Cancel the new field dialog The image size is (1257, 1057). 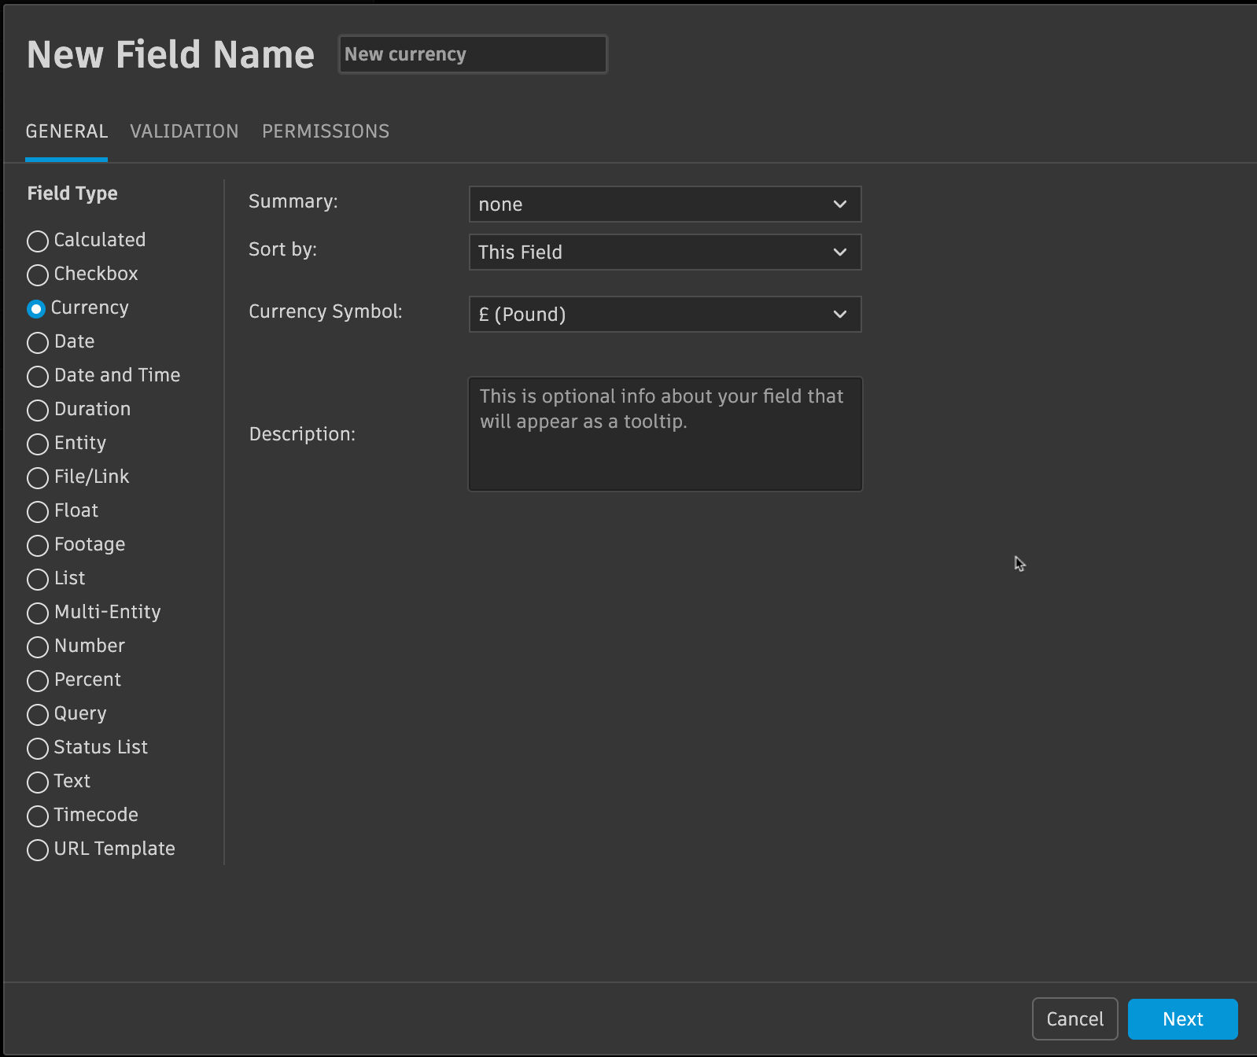[1075, 1019]
